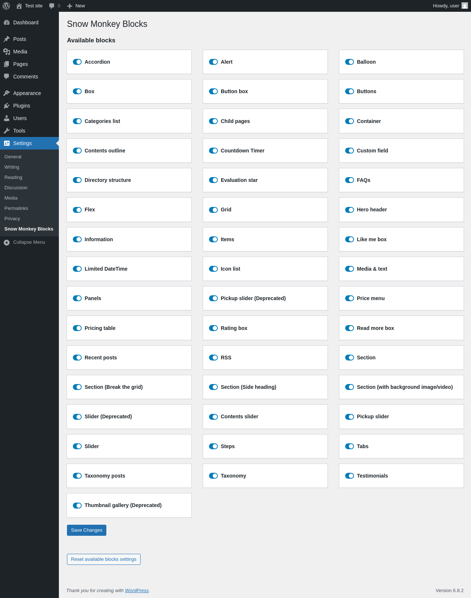Open the Dashboard gauge icon
Image resolution: width=471 pixels, height=598 pixels.
coord(7,22)
